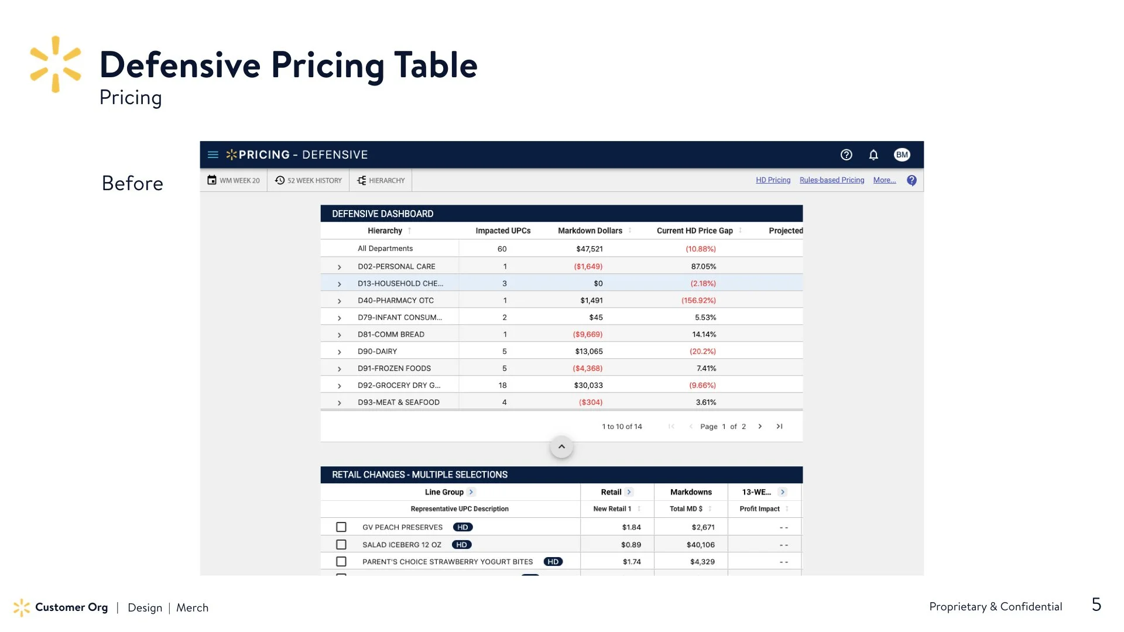Open WM WEEK 20 tab

[x=234, y=180]
